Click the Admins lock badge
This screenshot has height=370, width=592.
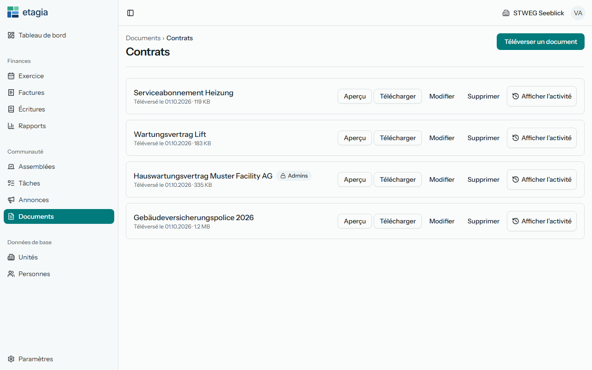pyautogui.click(x=294, y=176)
